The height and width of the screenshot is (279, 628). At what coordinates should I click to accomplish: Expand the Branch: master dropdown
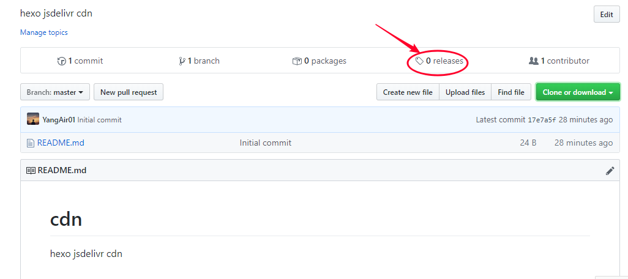click(x=55, y=92)
